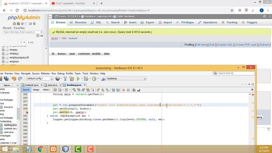Click the Edit inline link
The image size is (272, 153).
click(201, 45)
